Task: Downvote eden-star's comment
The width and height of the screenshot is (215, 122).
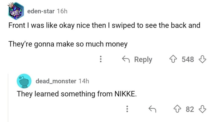Action: (x=202, y=59)
